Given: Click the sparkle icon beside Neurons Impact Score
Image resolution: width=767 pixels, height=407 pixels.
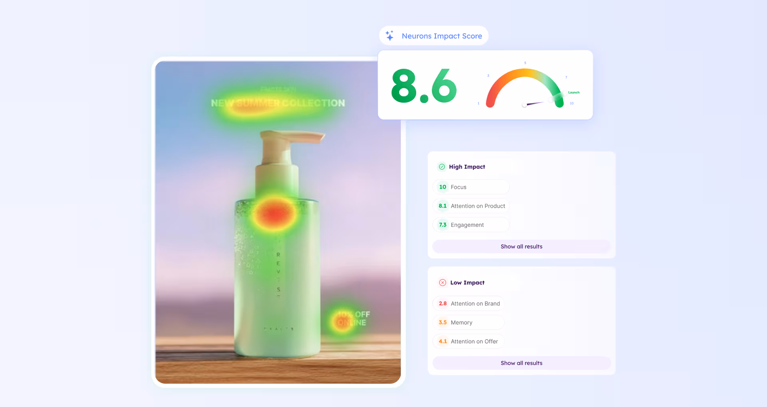Looking at the screenshot, I should 389,36.
